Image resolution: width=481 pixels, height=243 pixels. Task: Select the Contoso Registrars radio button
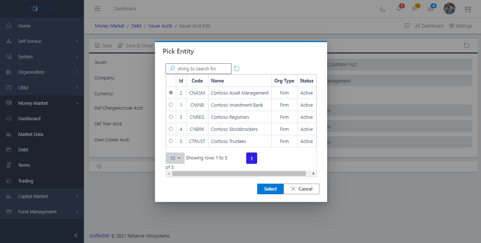click(x=171, y=117)
